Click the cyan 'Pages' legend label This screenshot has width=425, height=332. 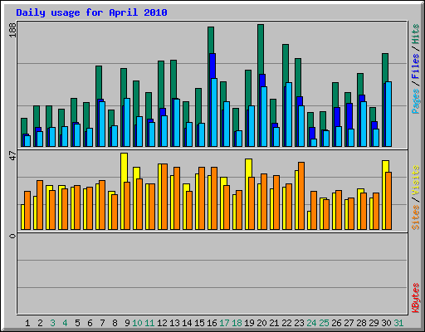[x=416, y=101]
